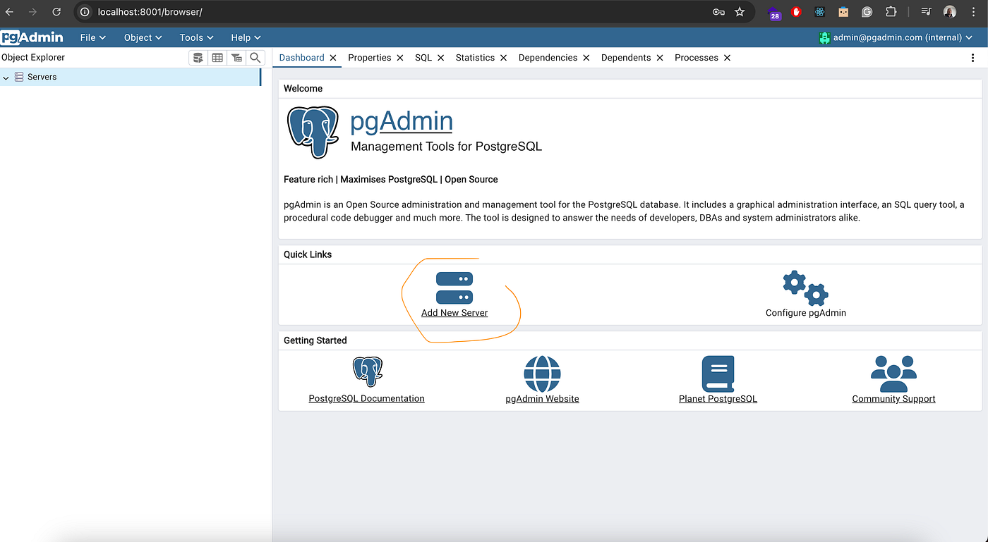The height and width of the screenshot is (542, 988).
Task: Click the Configure pgAdmin gears icon
Action: tap(805, 288)
